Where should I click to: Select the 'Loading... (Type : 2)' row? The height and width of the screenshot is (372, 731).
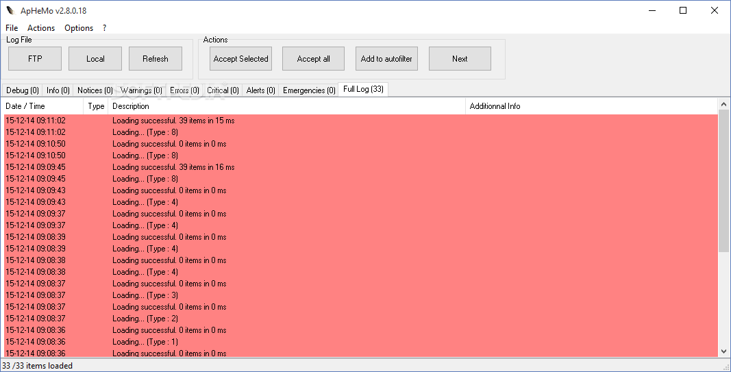tap(361, 319)
